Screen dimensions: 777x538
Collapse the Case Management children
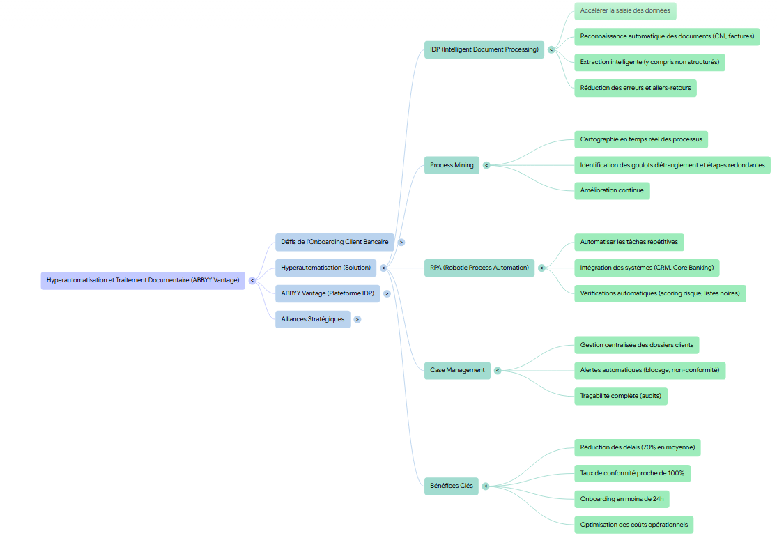point(498,370)
